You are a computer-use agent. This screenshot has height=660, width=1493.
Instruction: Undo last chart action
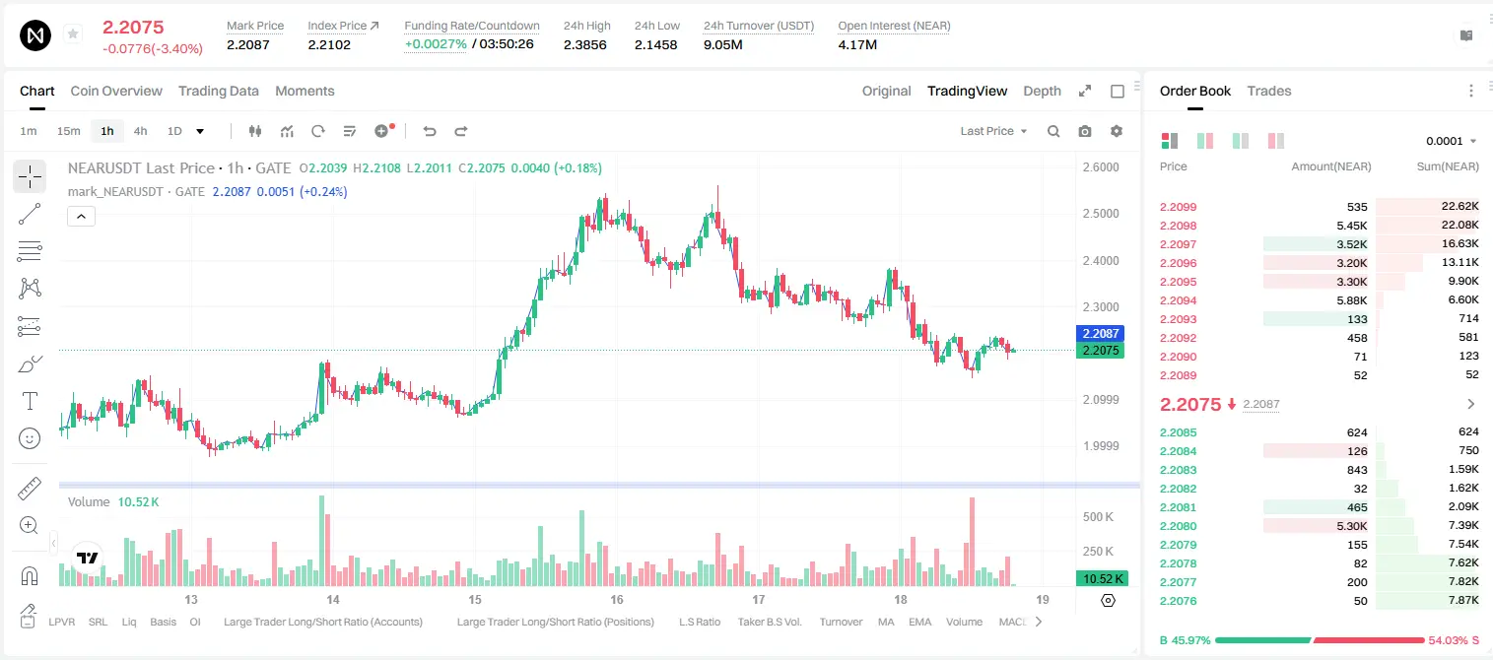429,131
